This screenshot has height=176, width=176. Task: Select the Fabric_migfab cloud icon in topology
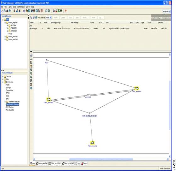92,143
